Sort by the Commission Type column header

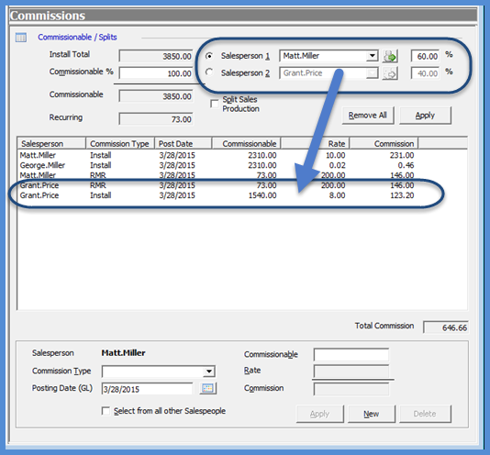(120, 143)
